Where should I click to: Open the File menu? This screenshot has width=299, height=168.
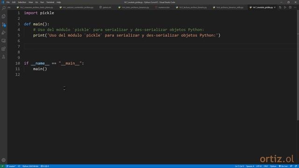pyautogui.click(x=8, y=2)
